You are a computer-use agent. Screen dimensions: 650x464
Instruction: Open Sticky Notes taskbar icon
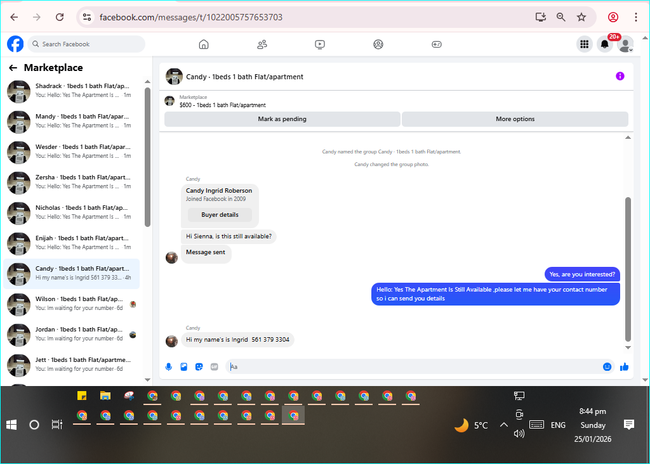coord(82,396)
